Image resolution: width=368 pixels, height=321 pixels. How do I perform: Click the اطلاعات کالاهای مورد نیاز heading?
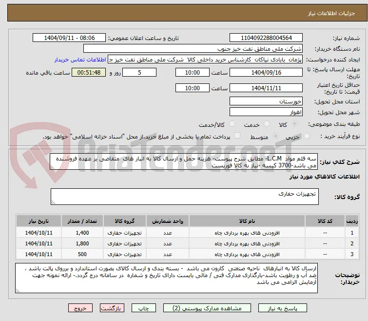324,177
